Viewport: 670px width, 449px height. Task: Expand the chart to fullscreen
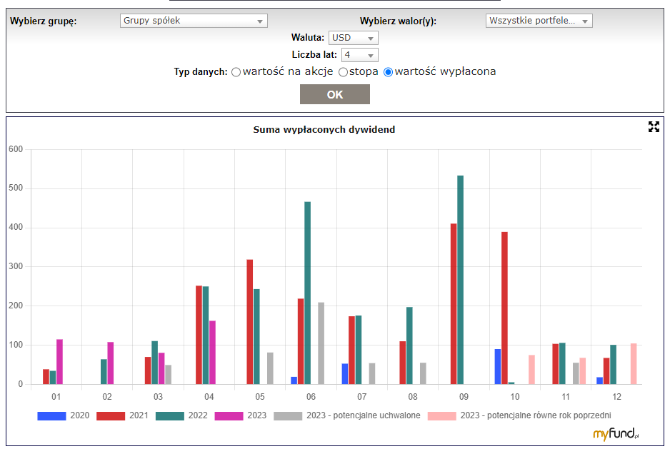[x=654, y=126]
